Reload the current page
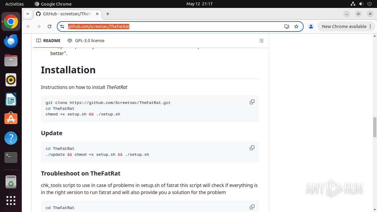The width and height of the screenshot is (377, 212). 49,26
